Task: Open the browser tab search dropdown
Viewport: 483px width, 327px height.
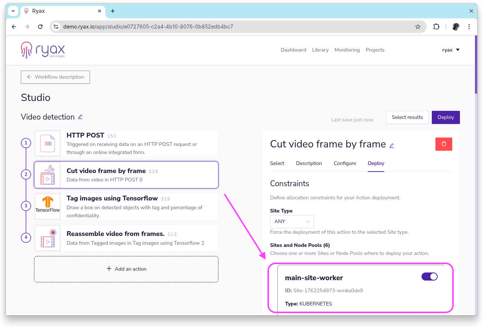Action: [x=13, y=11]
